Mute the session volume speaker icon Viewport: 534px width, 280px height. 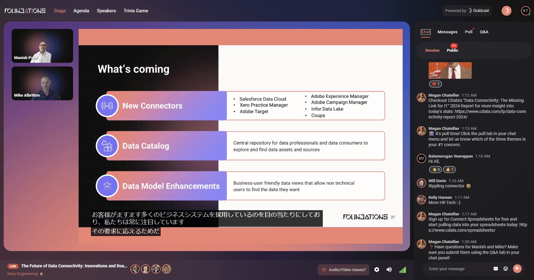389,270
